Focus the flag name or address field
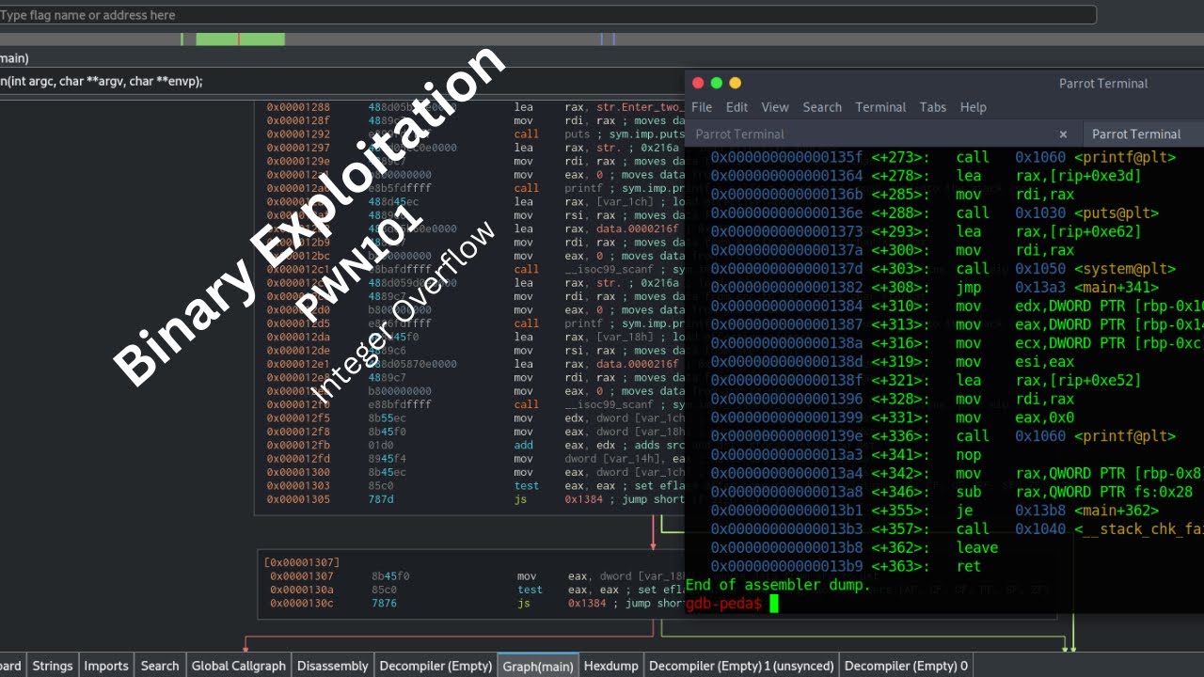1204x677 pixels. pyautogui.click(x=547, y=15)
